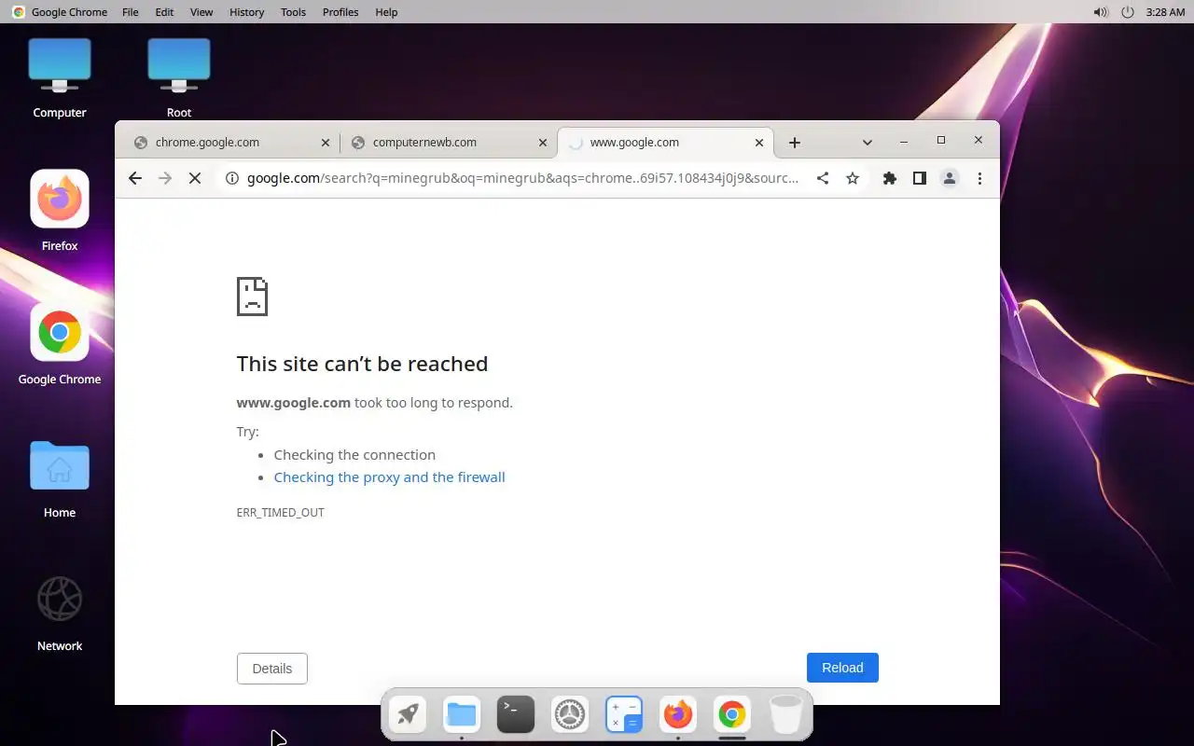Open the File menu
The height and width of the screenshot is (746, 1194).
(x=131, y=12)
